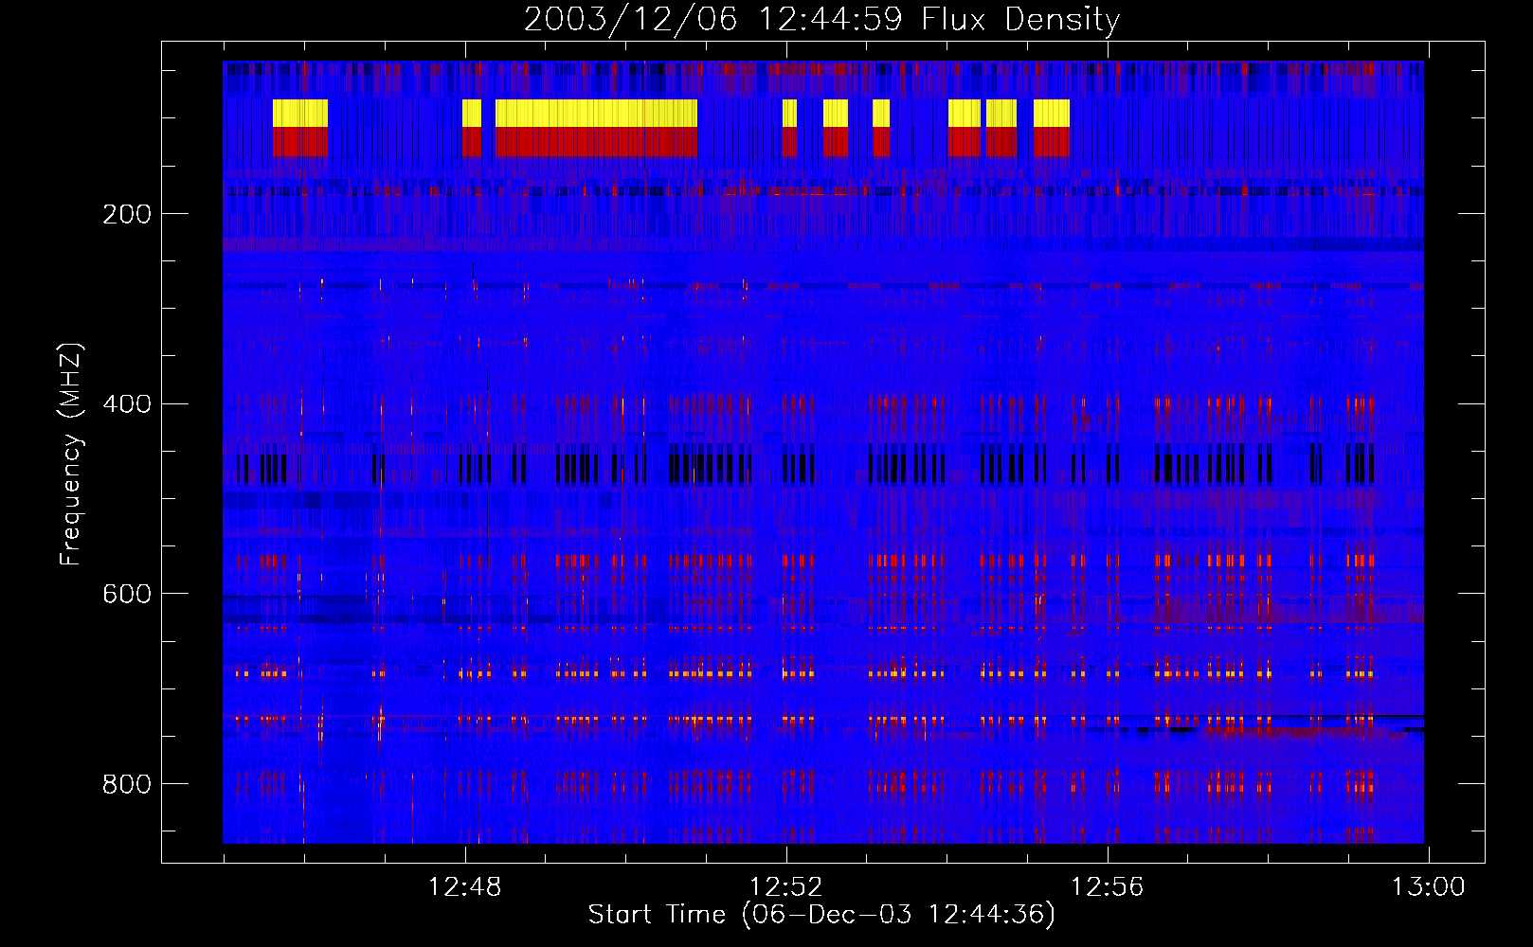Click the 12:48 time tick label

(464, 887)
